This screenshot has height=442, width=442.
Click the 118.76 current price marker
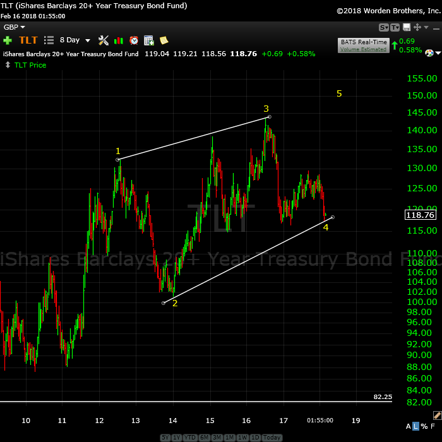click(421, 215)
